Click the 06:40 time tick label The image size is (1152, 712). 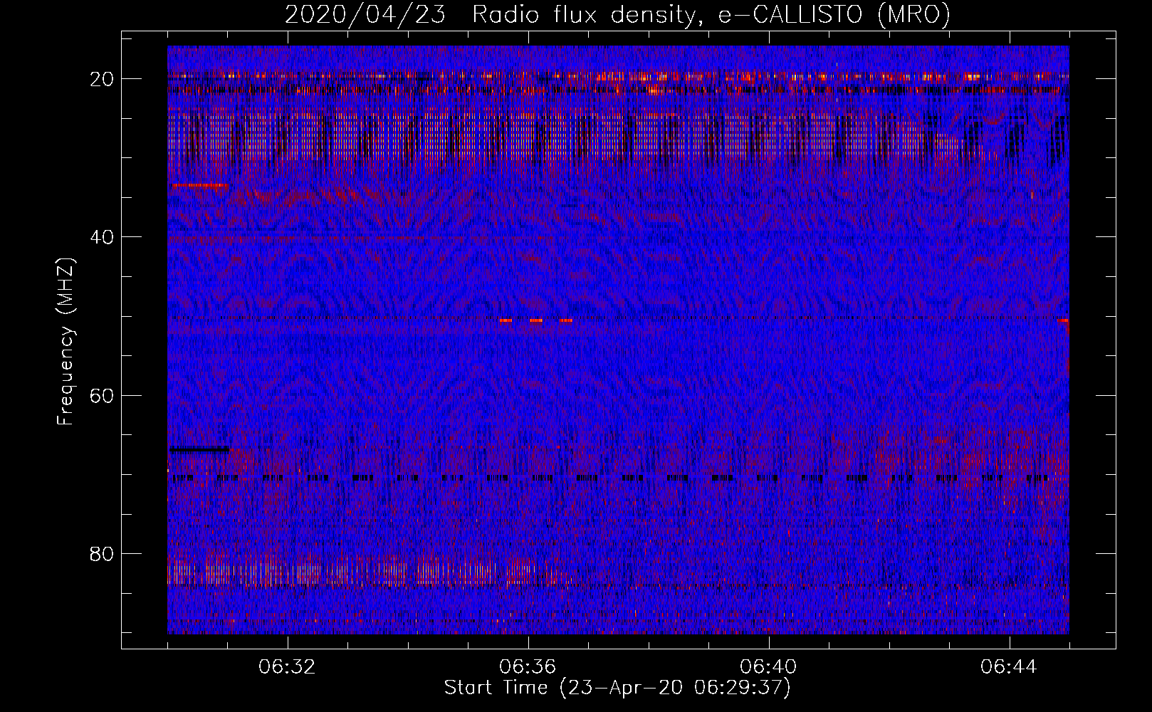(x=769, y=667)
